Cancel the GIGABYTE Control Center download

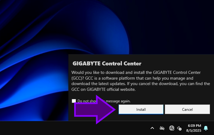coord(187,109)
